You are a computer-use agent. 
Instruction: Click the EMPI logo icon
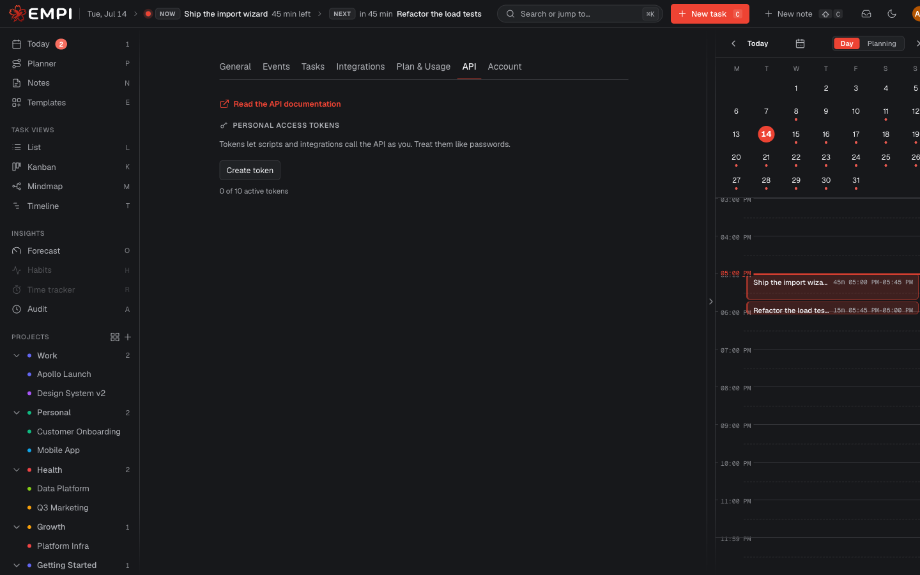[17, 13]
